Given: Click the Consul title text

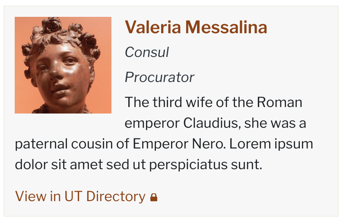Looking at the screenshot, I should coord(146,53).
